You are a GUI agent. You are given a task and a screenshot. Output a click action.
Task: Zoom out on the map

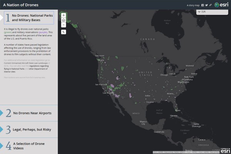[x=64, y=25]
